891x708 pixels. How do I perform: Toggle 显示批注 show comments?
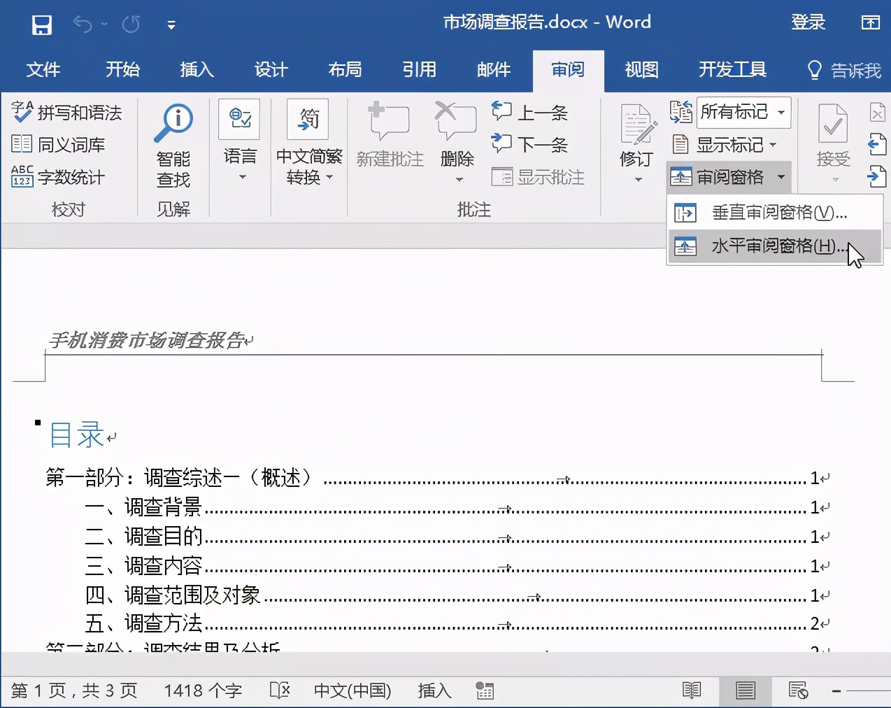coord(539,177)
